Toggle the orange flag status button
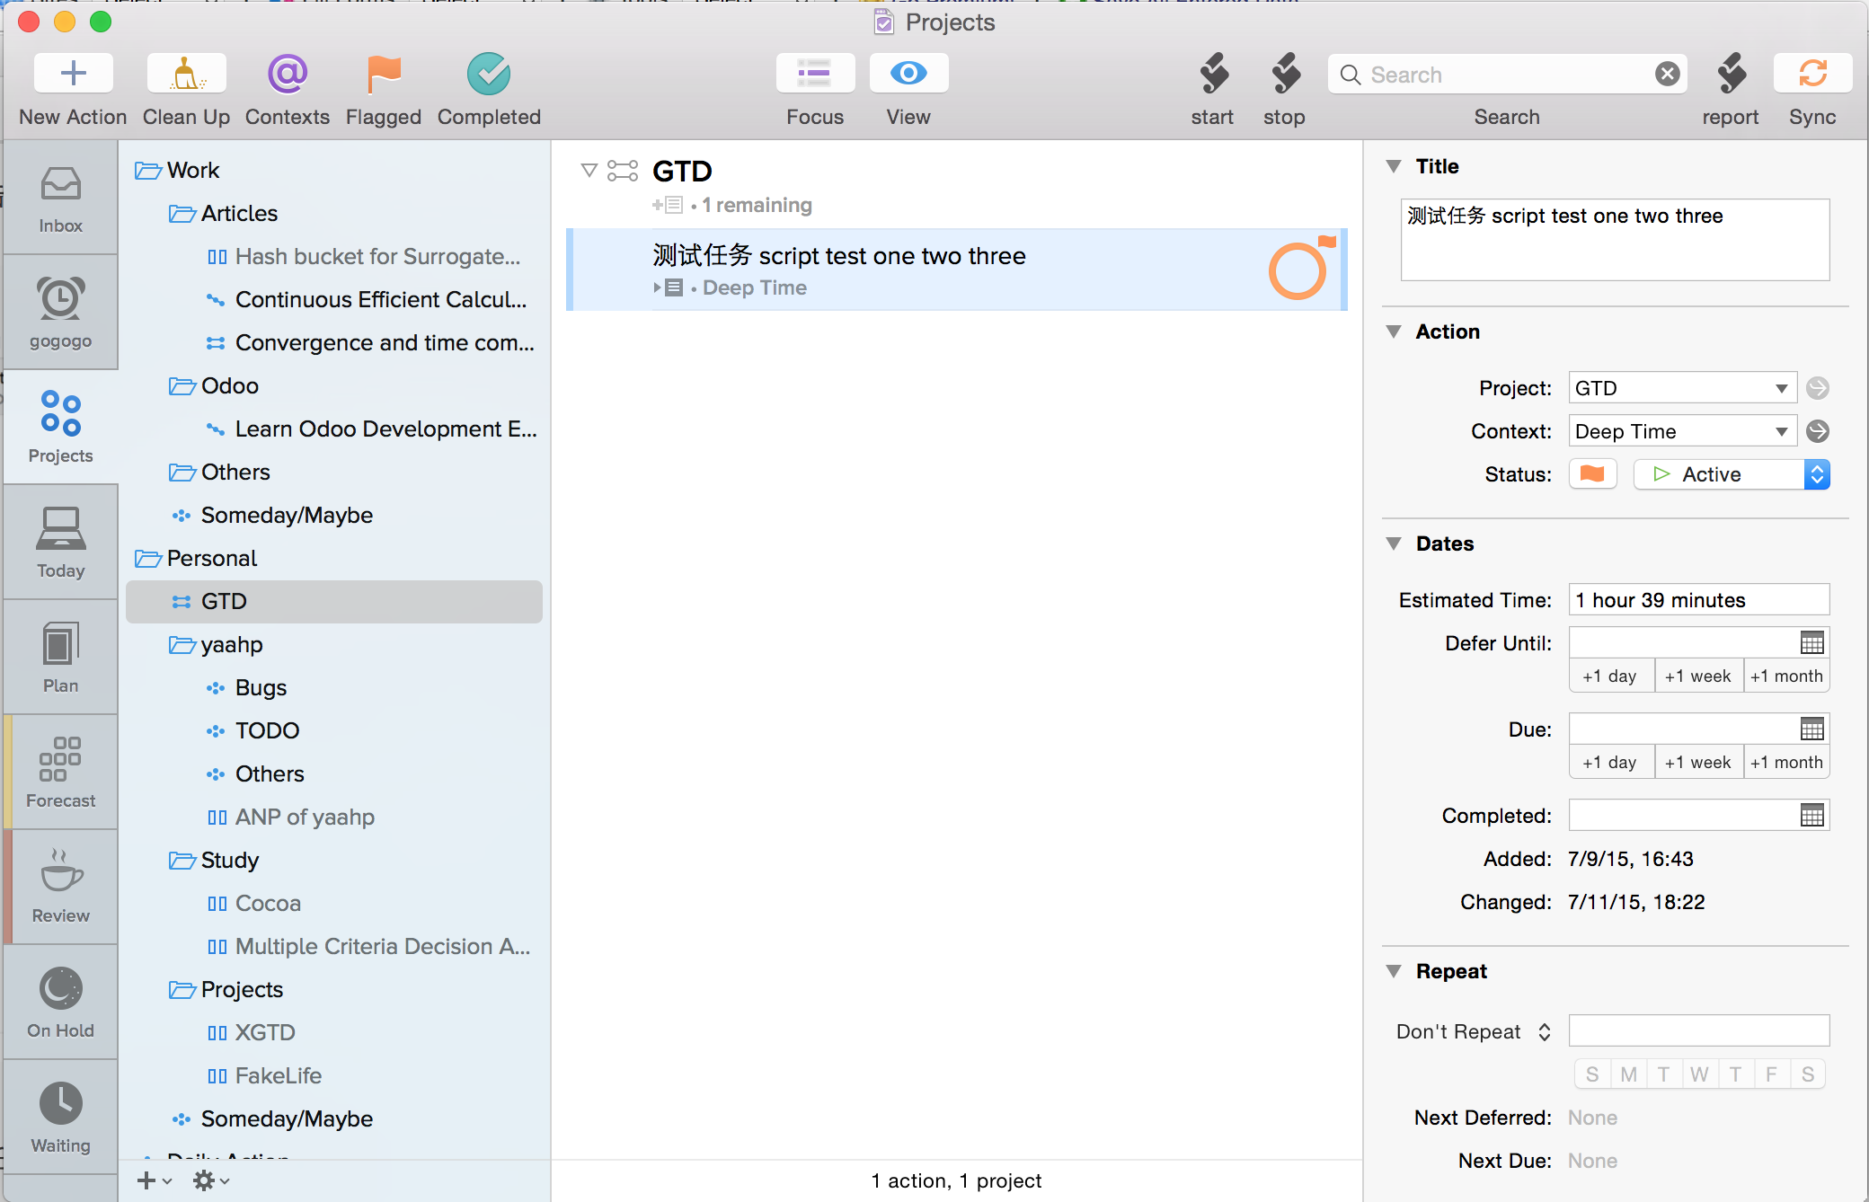 1592,473
